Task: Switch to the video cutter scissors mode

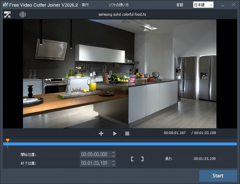Action: click(7, 15)
